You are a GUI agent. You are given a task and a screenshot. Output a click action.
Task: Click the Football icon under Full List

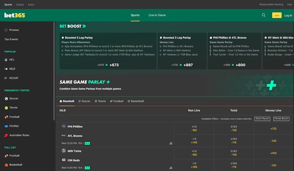[6, 156]
